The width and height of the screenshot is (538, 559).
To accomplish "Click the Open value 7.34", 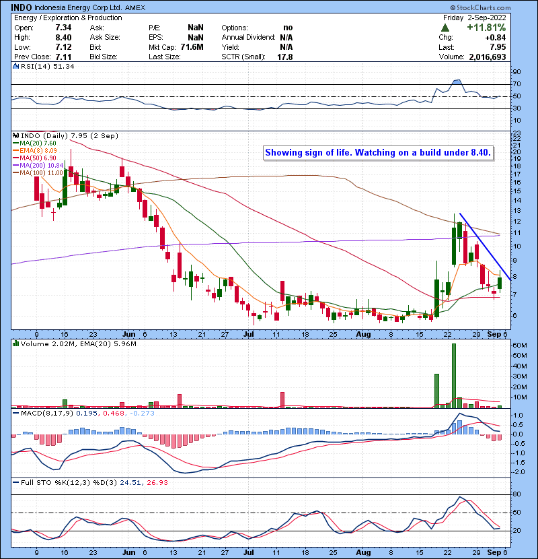I will (63, 28).
